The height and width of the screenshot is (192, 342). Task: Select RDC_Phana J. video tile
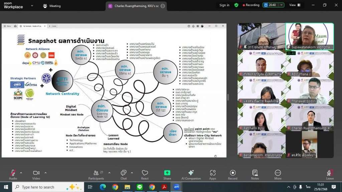click(x=310, y=64)
